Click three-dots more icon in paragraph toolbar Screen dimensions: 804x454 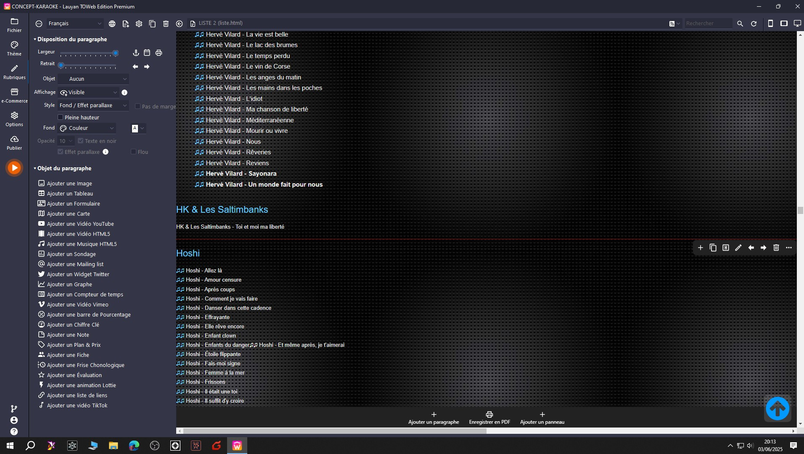[789, 248]
